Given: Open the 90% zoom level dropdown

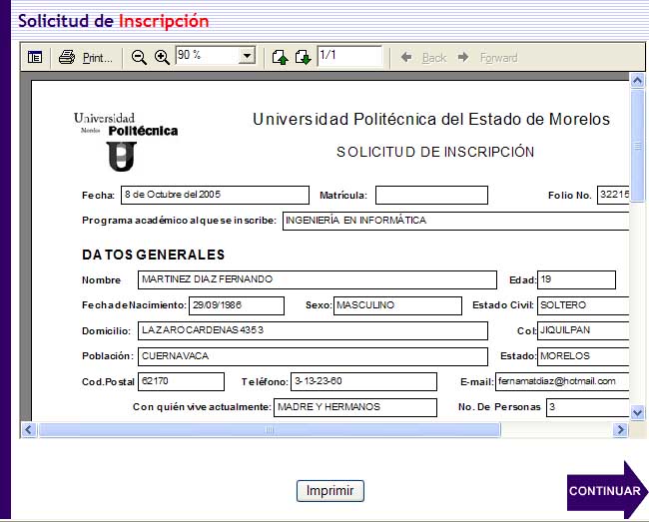Looking at the screenshot, I should pyautogui.click(x=247, y=57).
